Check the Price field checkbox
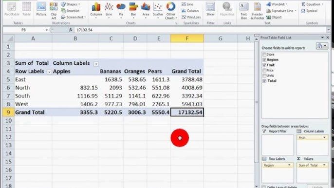Image resolution: width=334 pixels, height=188 pixels. click(264, 70)
